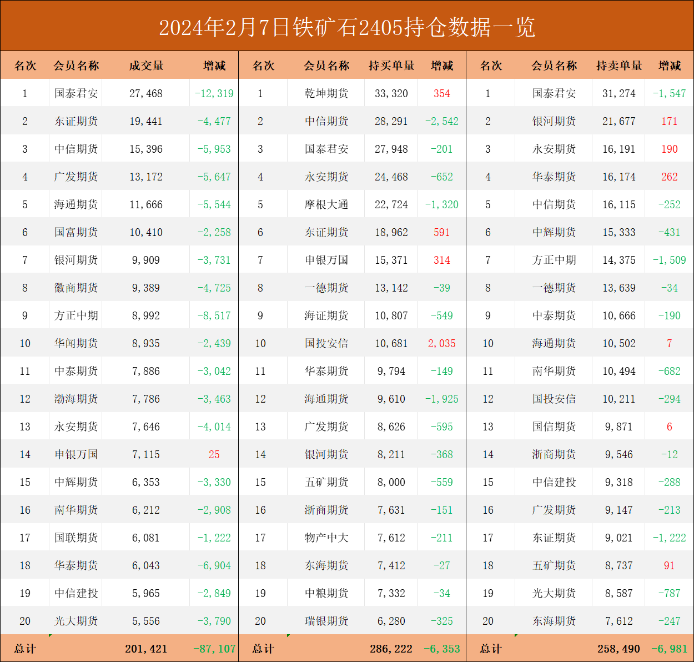This screenshot has height=662, width=694.
Task: Select total volume 201,421
Action: click(x=146, y=649)
